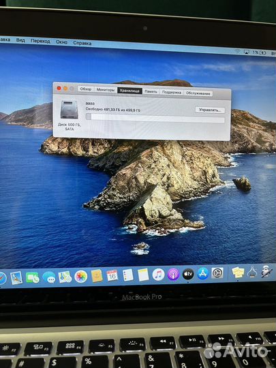276x368 pixels.
Task: Click the storage usage bar
Action: [155, 118]
